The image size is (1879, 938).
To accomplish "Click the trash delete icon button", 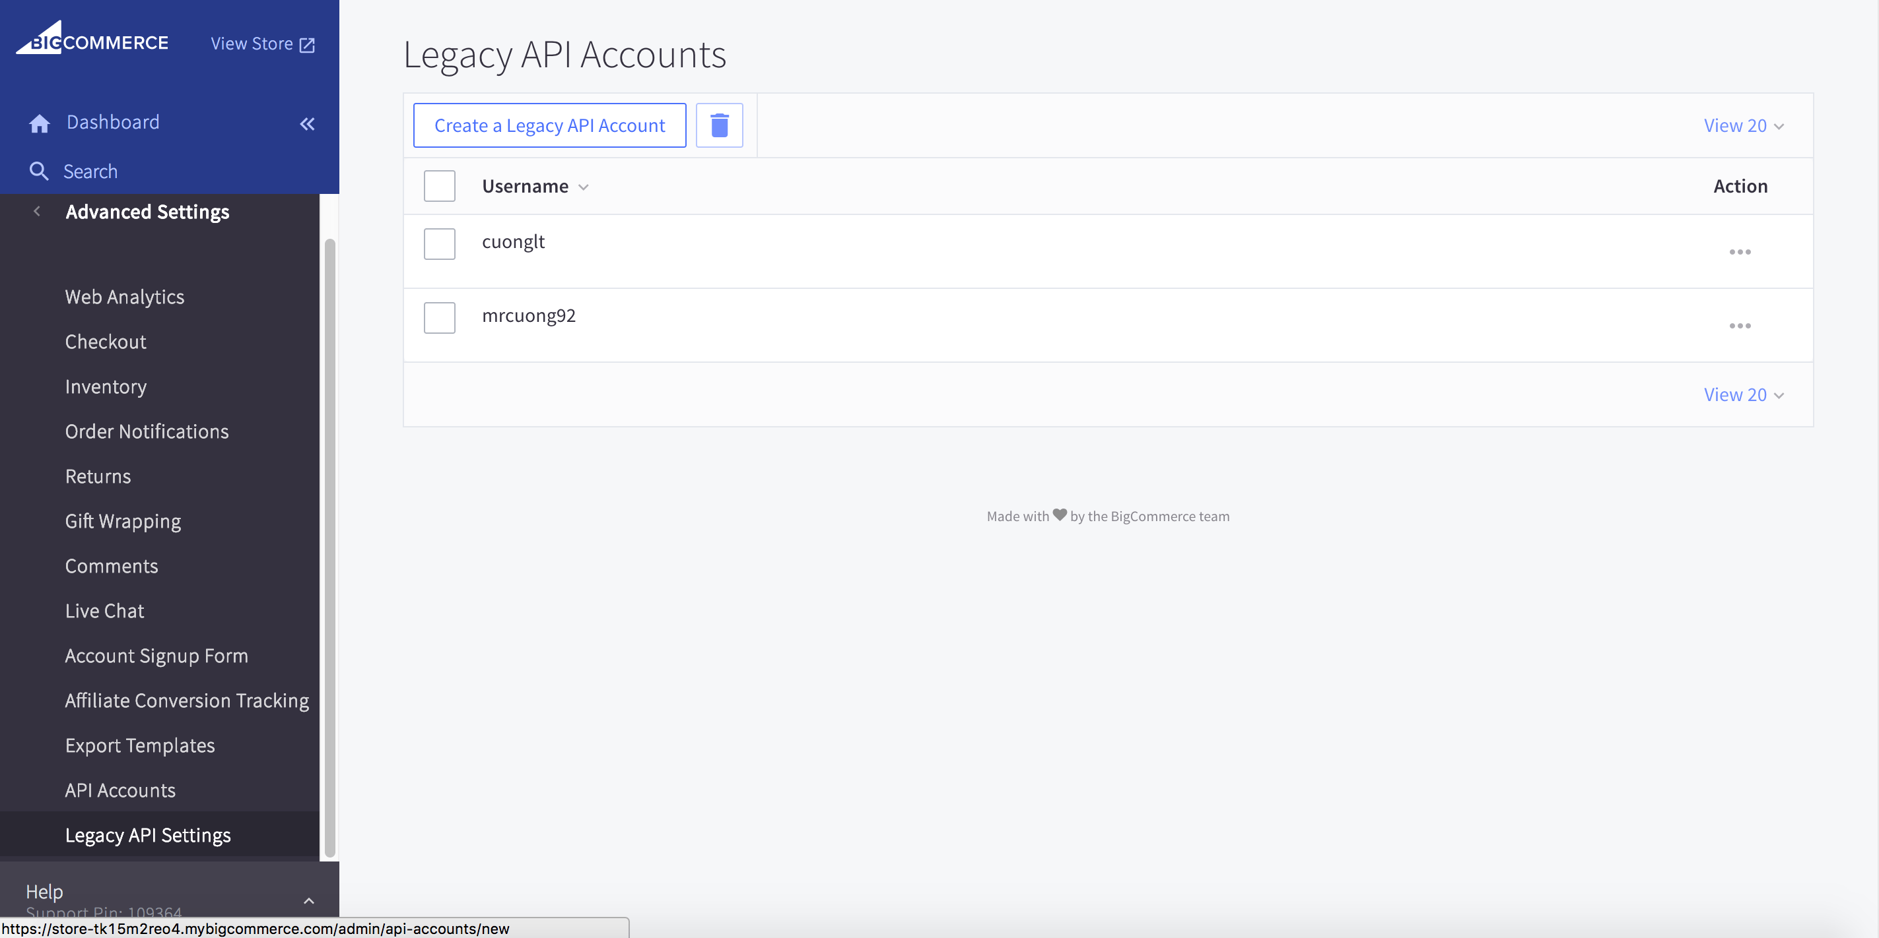I will [x=719, y=125].
